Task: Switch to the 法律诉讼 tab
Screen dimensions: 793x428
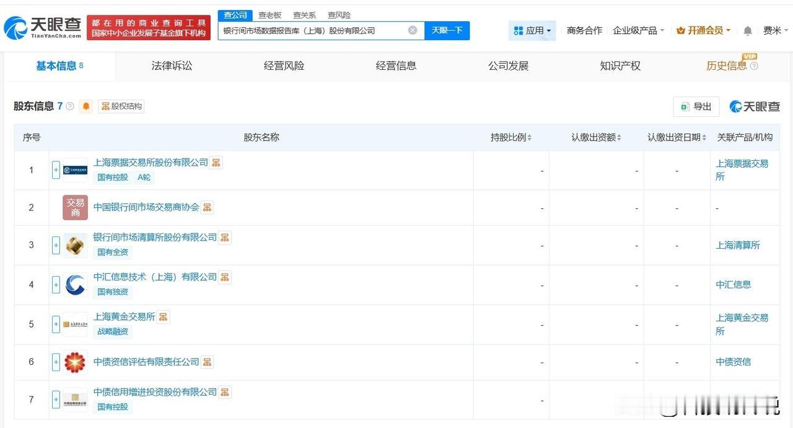Action: coord(172,66)
